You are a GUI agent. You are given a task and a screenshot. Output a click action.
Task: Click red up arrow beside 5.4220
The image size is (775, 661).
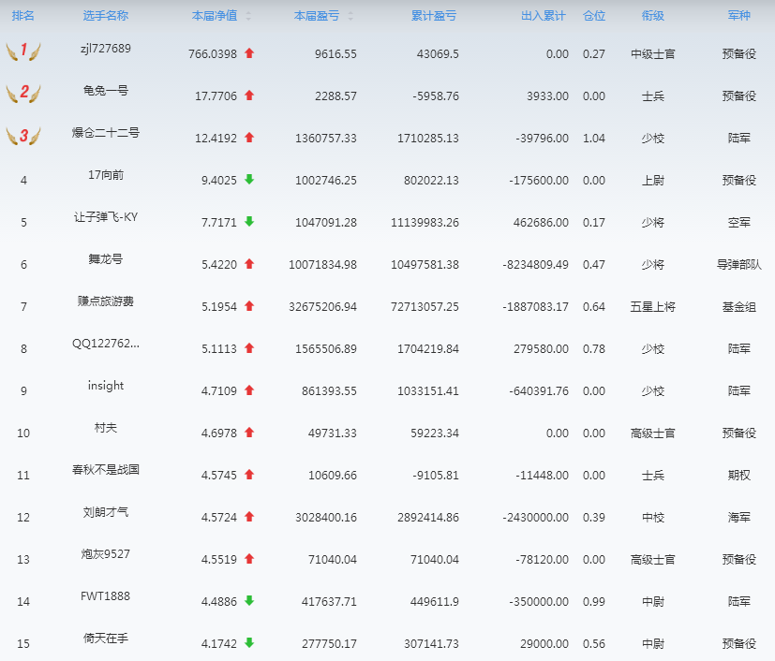pyautogui.click(x=249, y=264)
